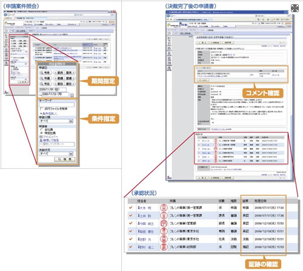Image resolution: width=303 pixels, height=271 pixels.
Task: Click the マイメンバー link
Action: (48, 137)
